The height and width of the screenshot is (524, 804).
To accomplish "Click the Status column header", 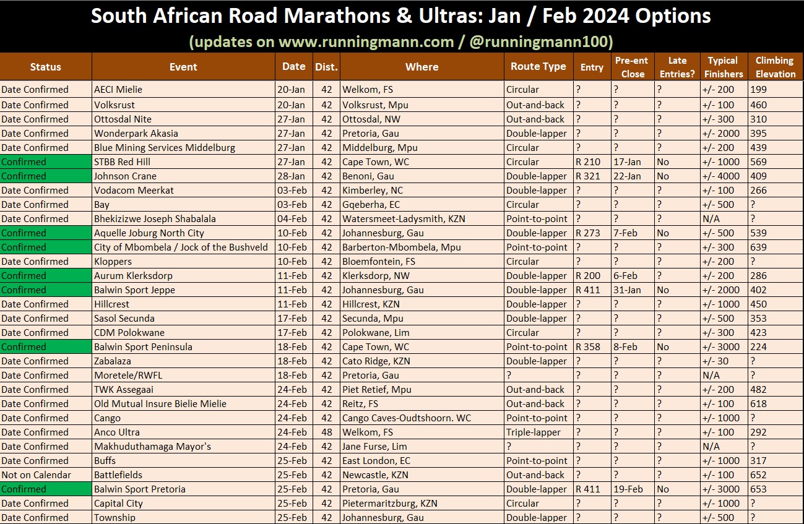I will coord(46,67).
